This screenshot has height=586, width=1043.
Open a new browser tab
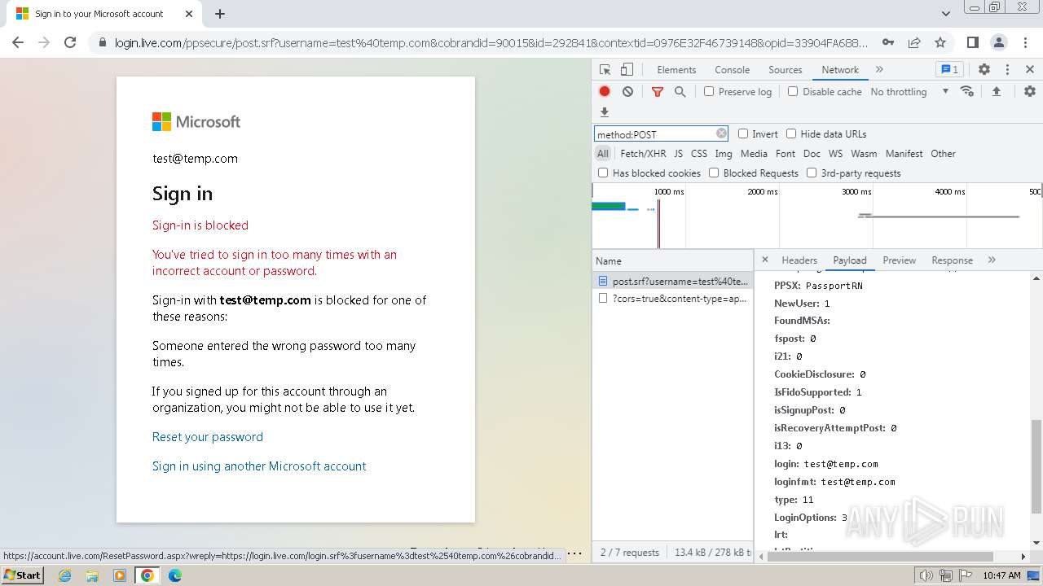pos(220,14)
